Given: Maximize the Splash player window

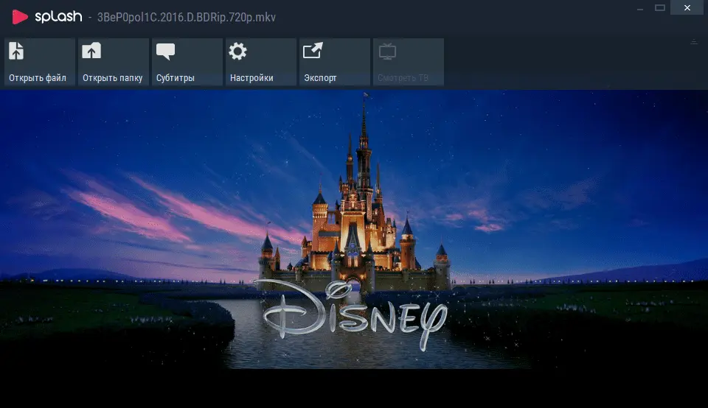Looking at the screenshot, I should 660,7.
